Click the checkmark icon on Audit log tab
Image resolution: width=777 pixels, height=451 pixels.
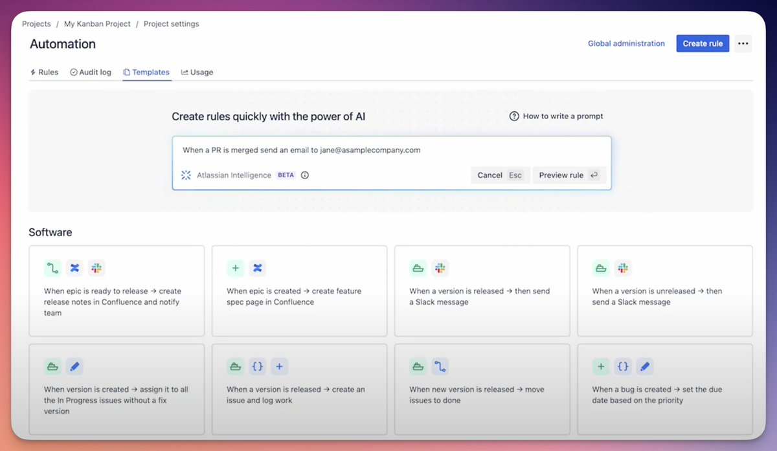[73, 72]
